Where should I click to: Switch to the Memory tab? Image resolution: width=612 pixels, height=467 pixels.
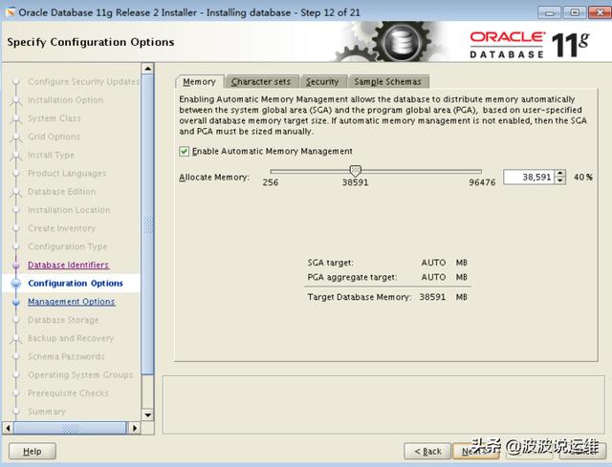tap(199, 82)
